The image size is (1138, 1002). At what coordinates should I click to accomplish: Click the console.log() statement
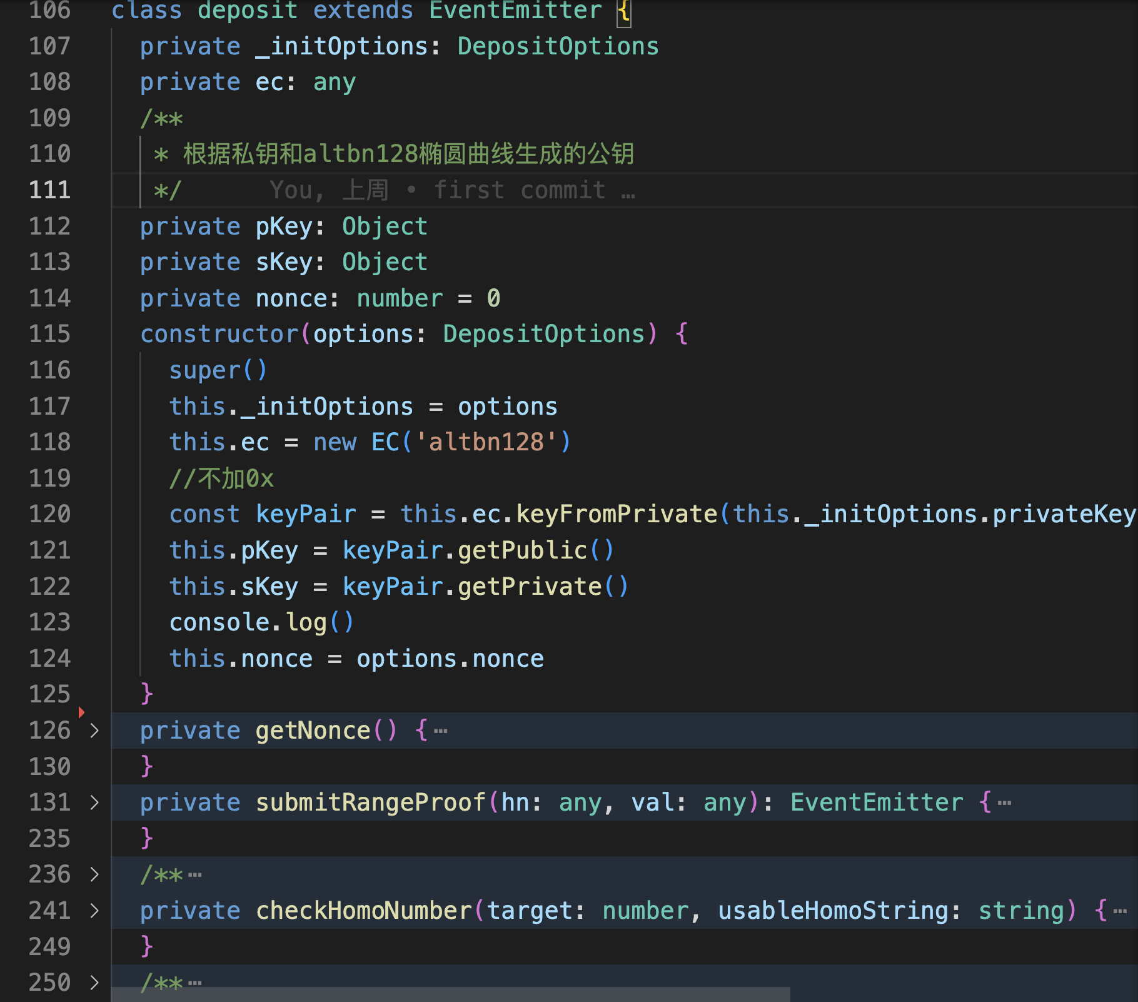261,622
